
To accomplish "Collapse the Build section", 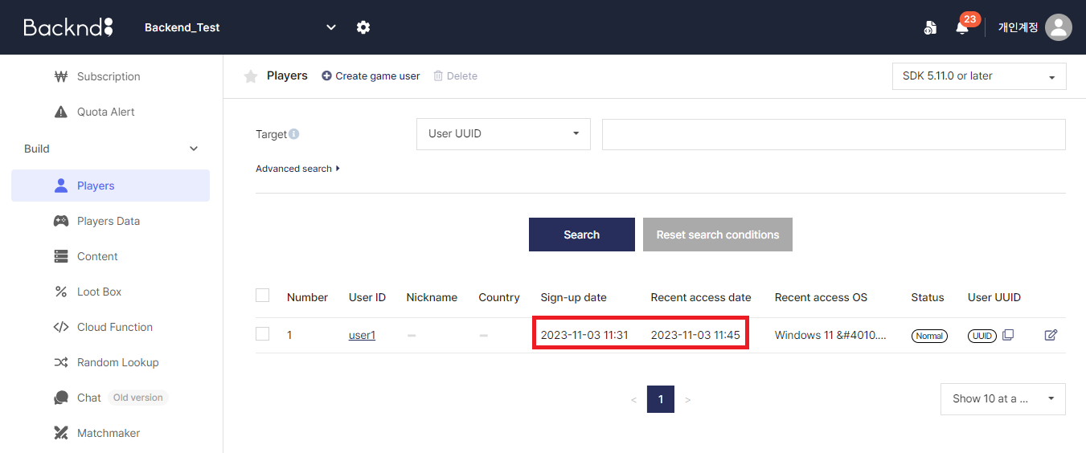I will click(x=193, y=149).
